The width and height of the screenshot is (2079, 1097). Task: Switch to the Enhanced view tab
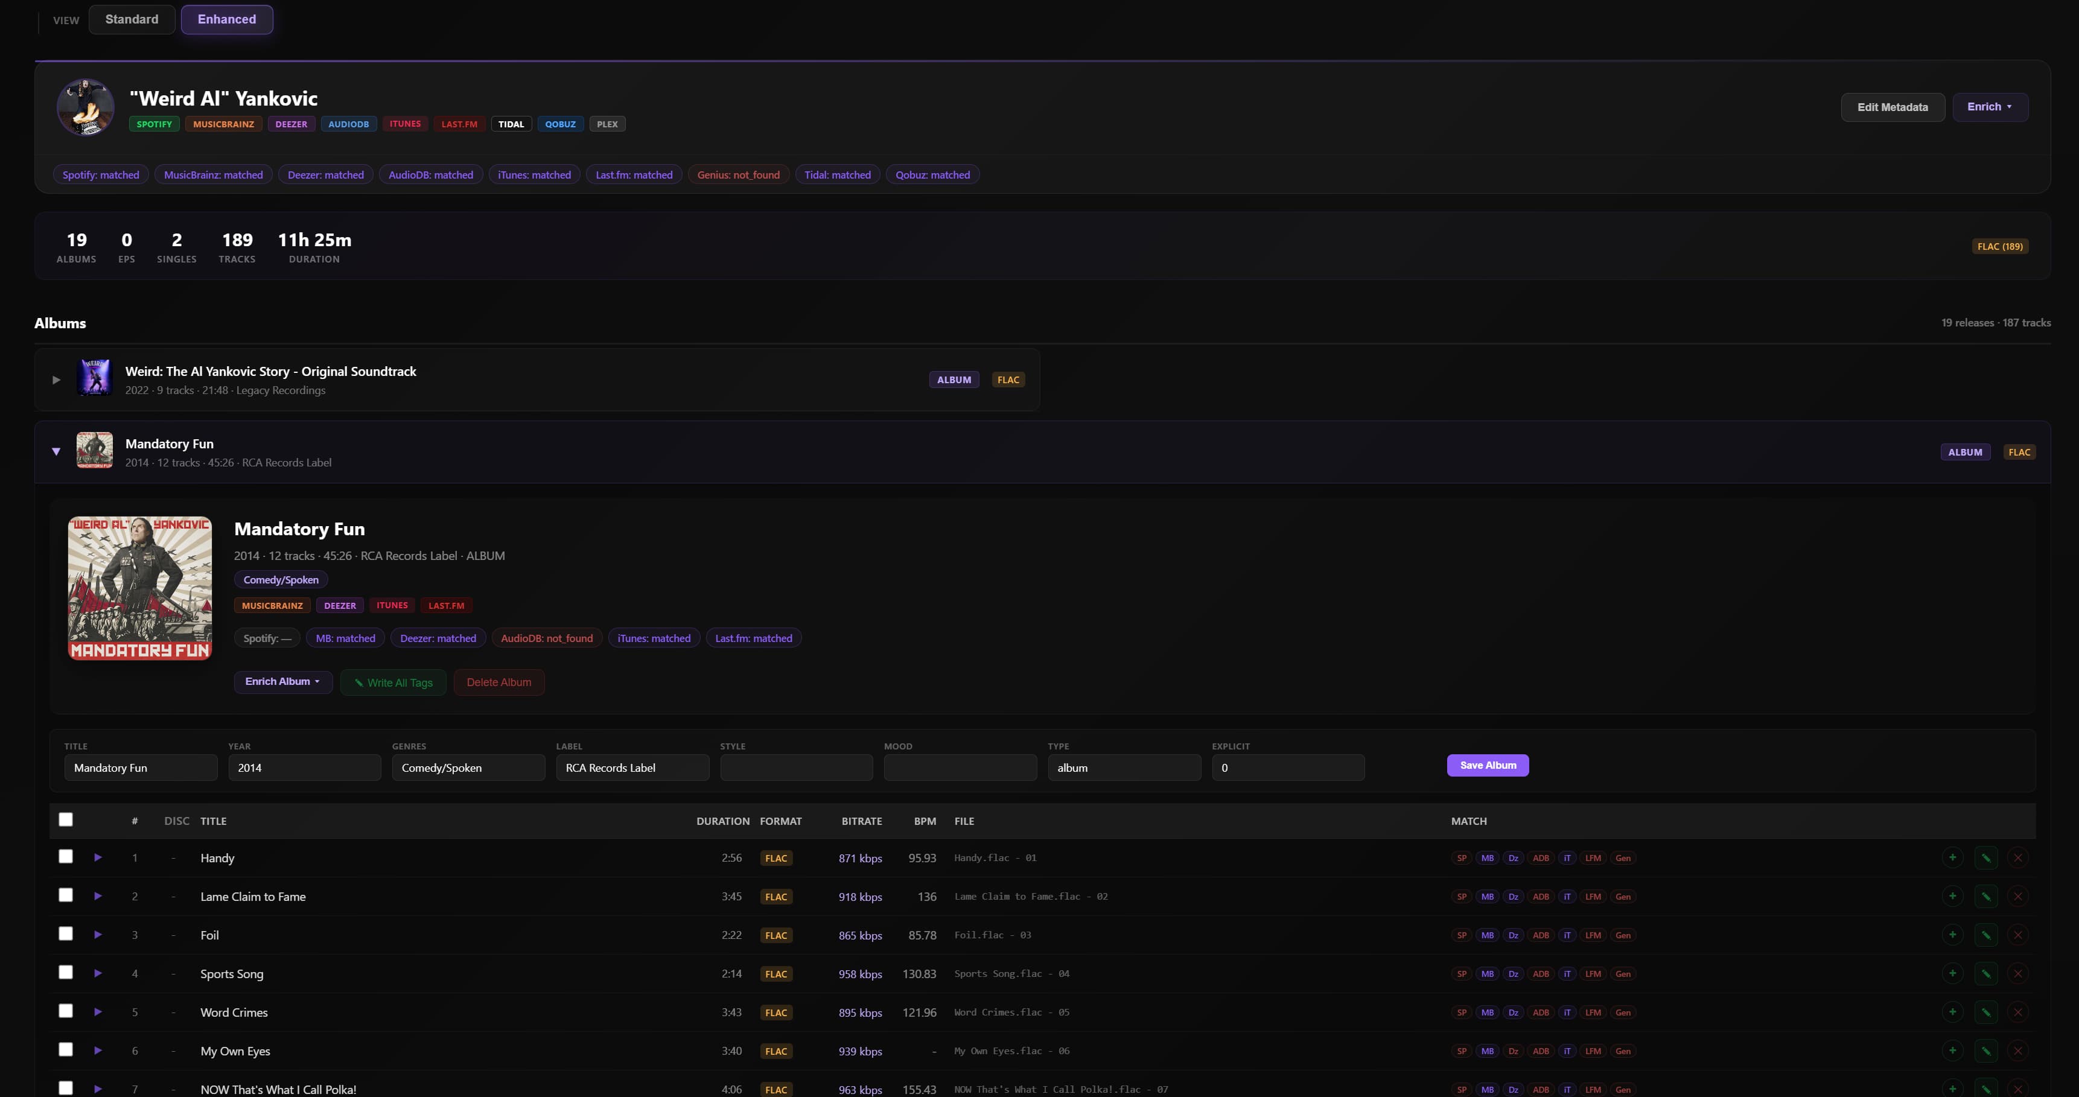tap(227, 19)
